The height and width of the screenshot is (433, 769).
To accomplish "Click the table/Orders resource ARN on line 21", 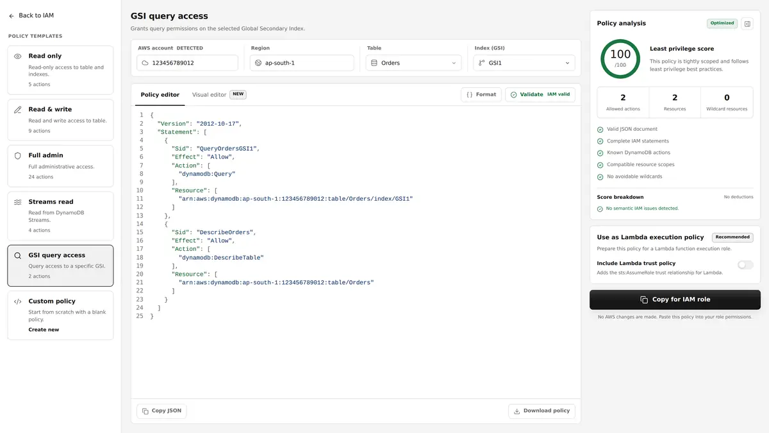I will point(276,282).
